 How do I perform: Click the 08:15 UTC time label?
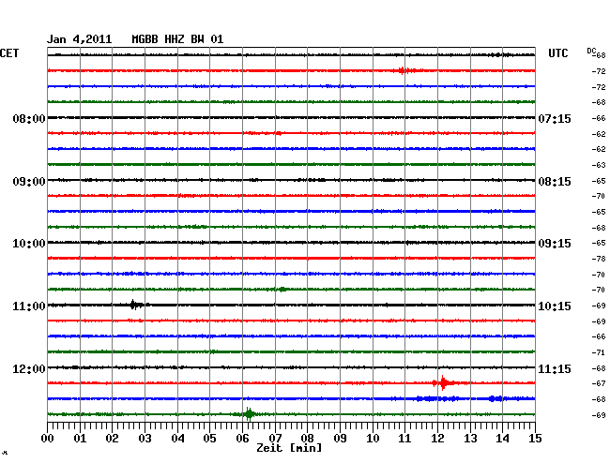[x=555, y=182]
